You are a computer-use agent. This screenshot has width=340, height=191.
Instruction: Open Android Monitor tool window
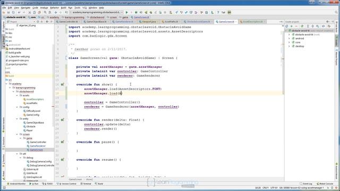[16, 184]
